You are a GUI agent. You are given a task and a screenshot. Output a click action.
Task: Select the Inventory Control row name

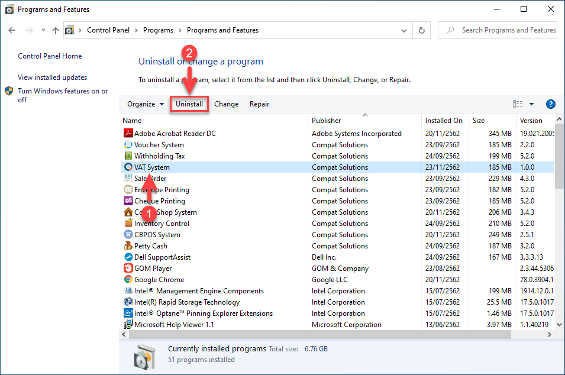[x=162, y=224]
